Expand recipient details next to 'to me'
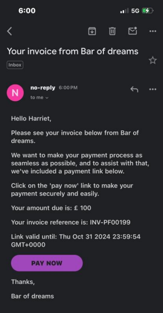This screenshot has height=313, width=163. (47, 98)
